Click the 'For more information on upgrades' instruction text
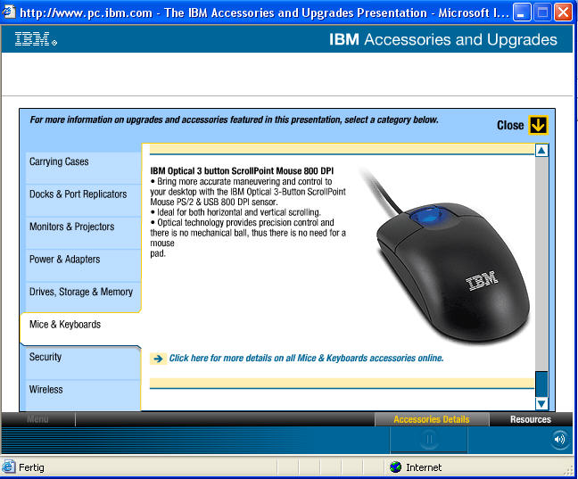The height and width of the screenshot is (479, 578). pos(234,120)
